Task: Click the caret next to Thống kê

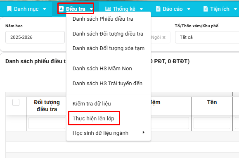Action: point(141,9)
